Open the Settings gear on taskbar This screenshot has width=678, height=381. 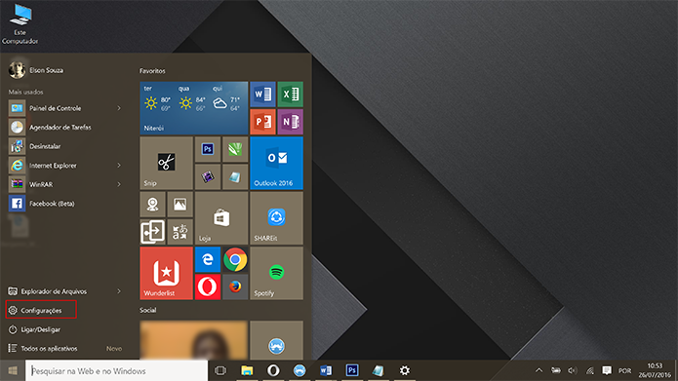[404, 370]
